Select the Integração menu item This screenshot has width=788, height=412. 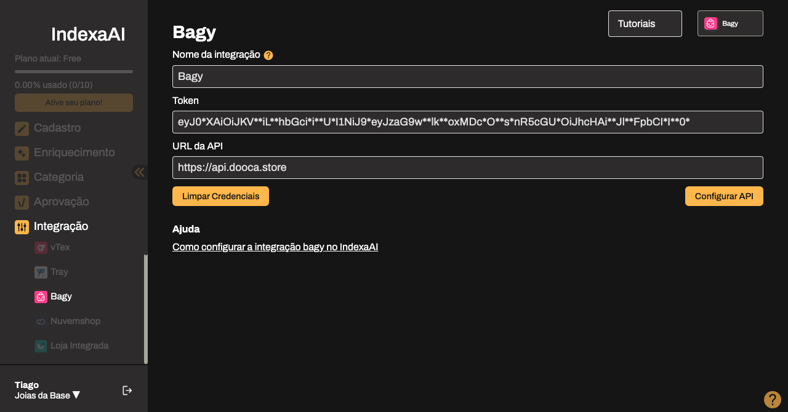(52, 227)
